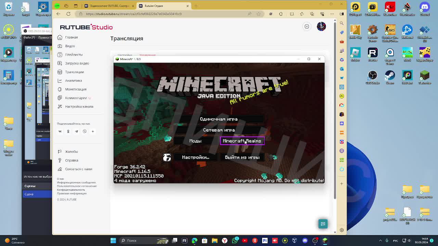Open Microsoft Edge from the taskbar
Image resolution: width=438 pixels, height=246 pixels.
click(x=194, y=241)
